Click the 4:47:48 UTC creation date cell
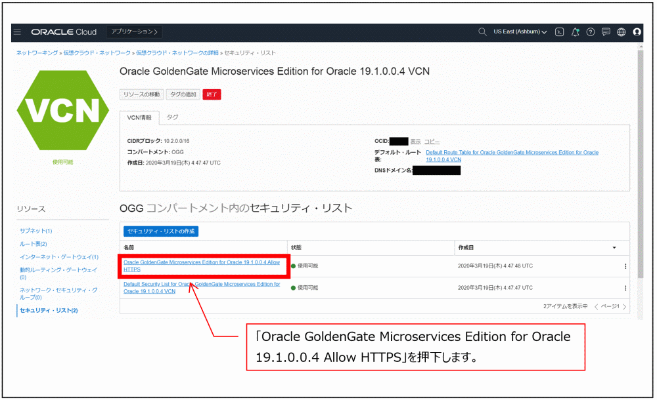Image resolution: width=657 pixels, height=400 pixels. coord(495,266)
